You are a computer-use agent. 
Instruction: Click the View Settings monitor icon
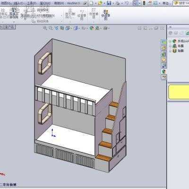(105, 28)
